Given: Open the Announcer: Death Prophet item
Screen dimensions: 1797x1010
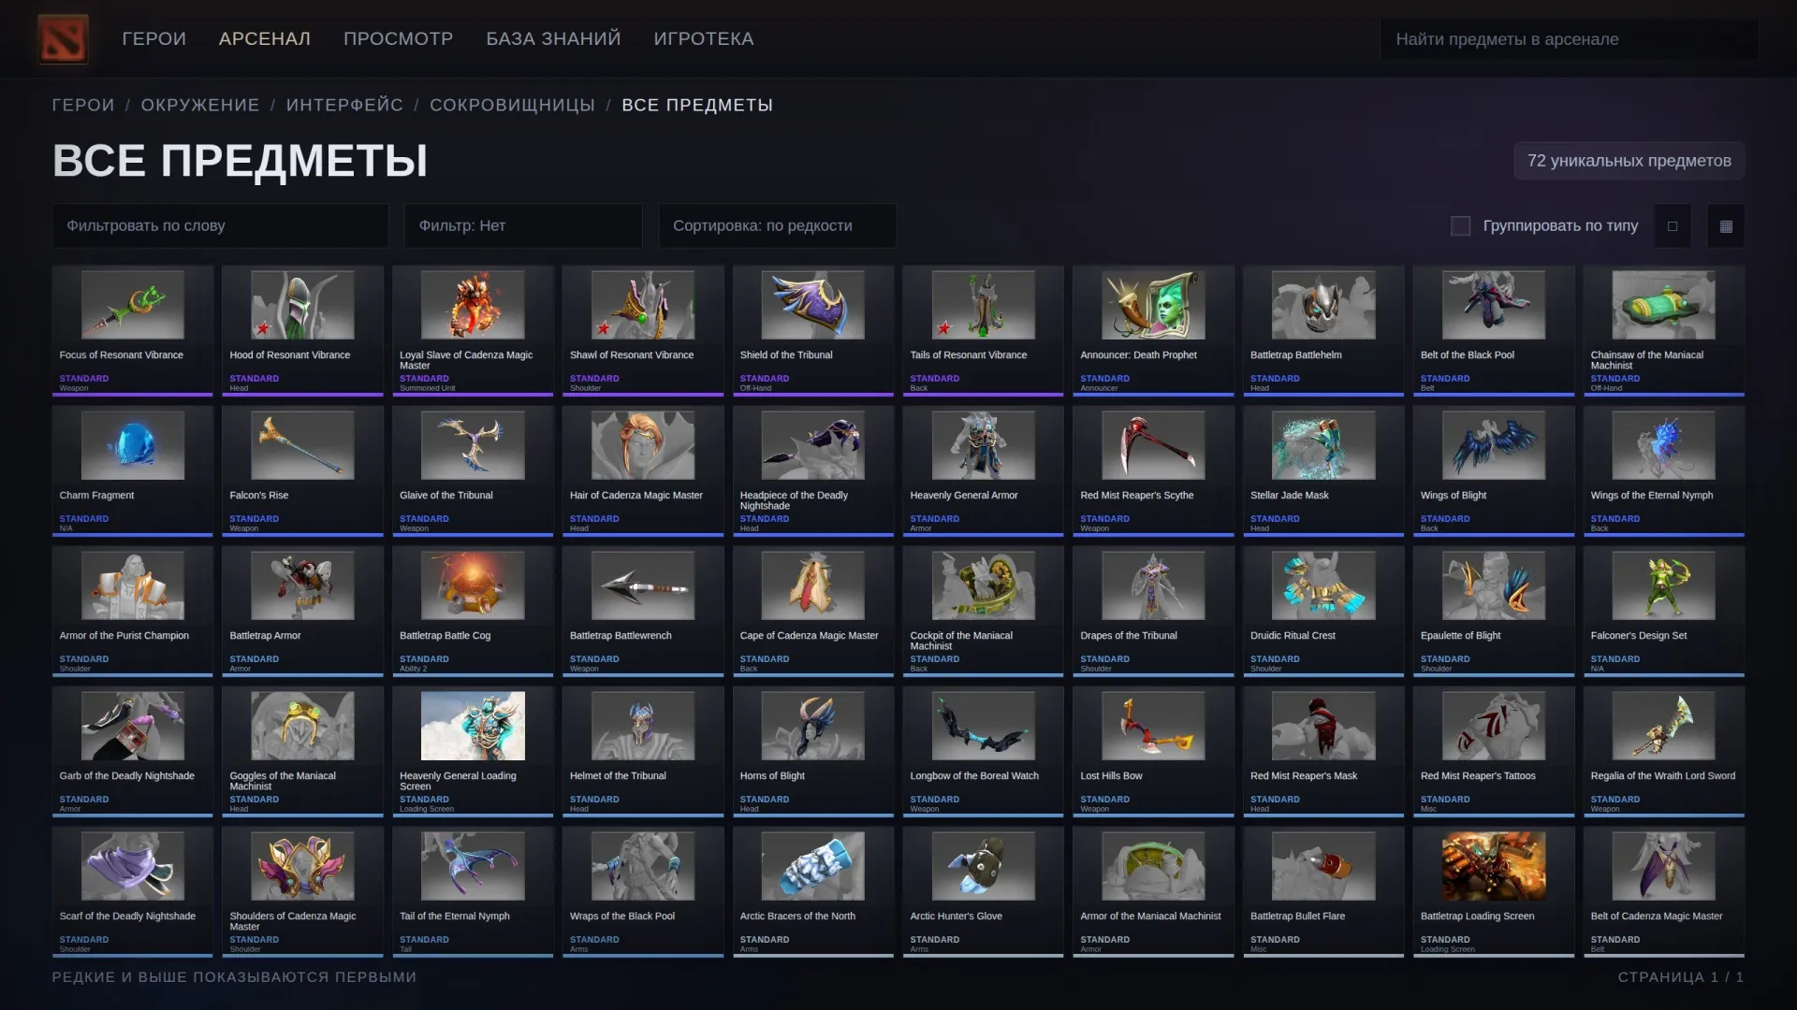Looking at the screenshot, I should (x=1153, y=331).
